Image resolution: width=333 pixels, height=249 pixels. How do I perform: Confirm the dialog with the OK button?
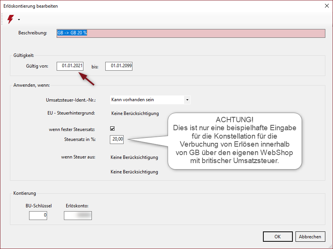click(x=277, y=237)
